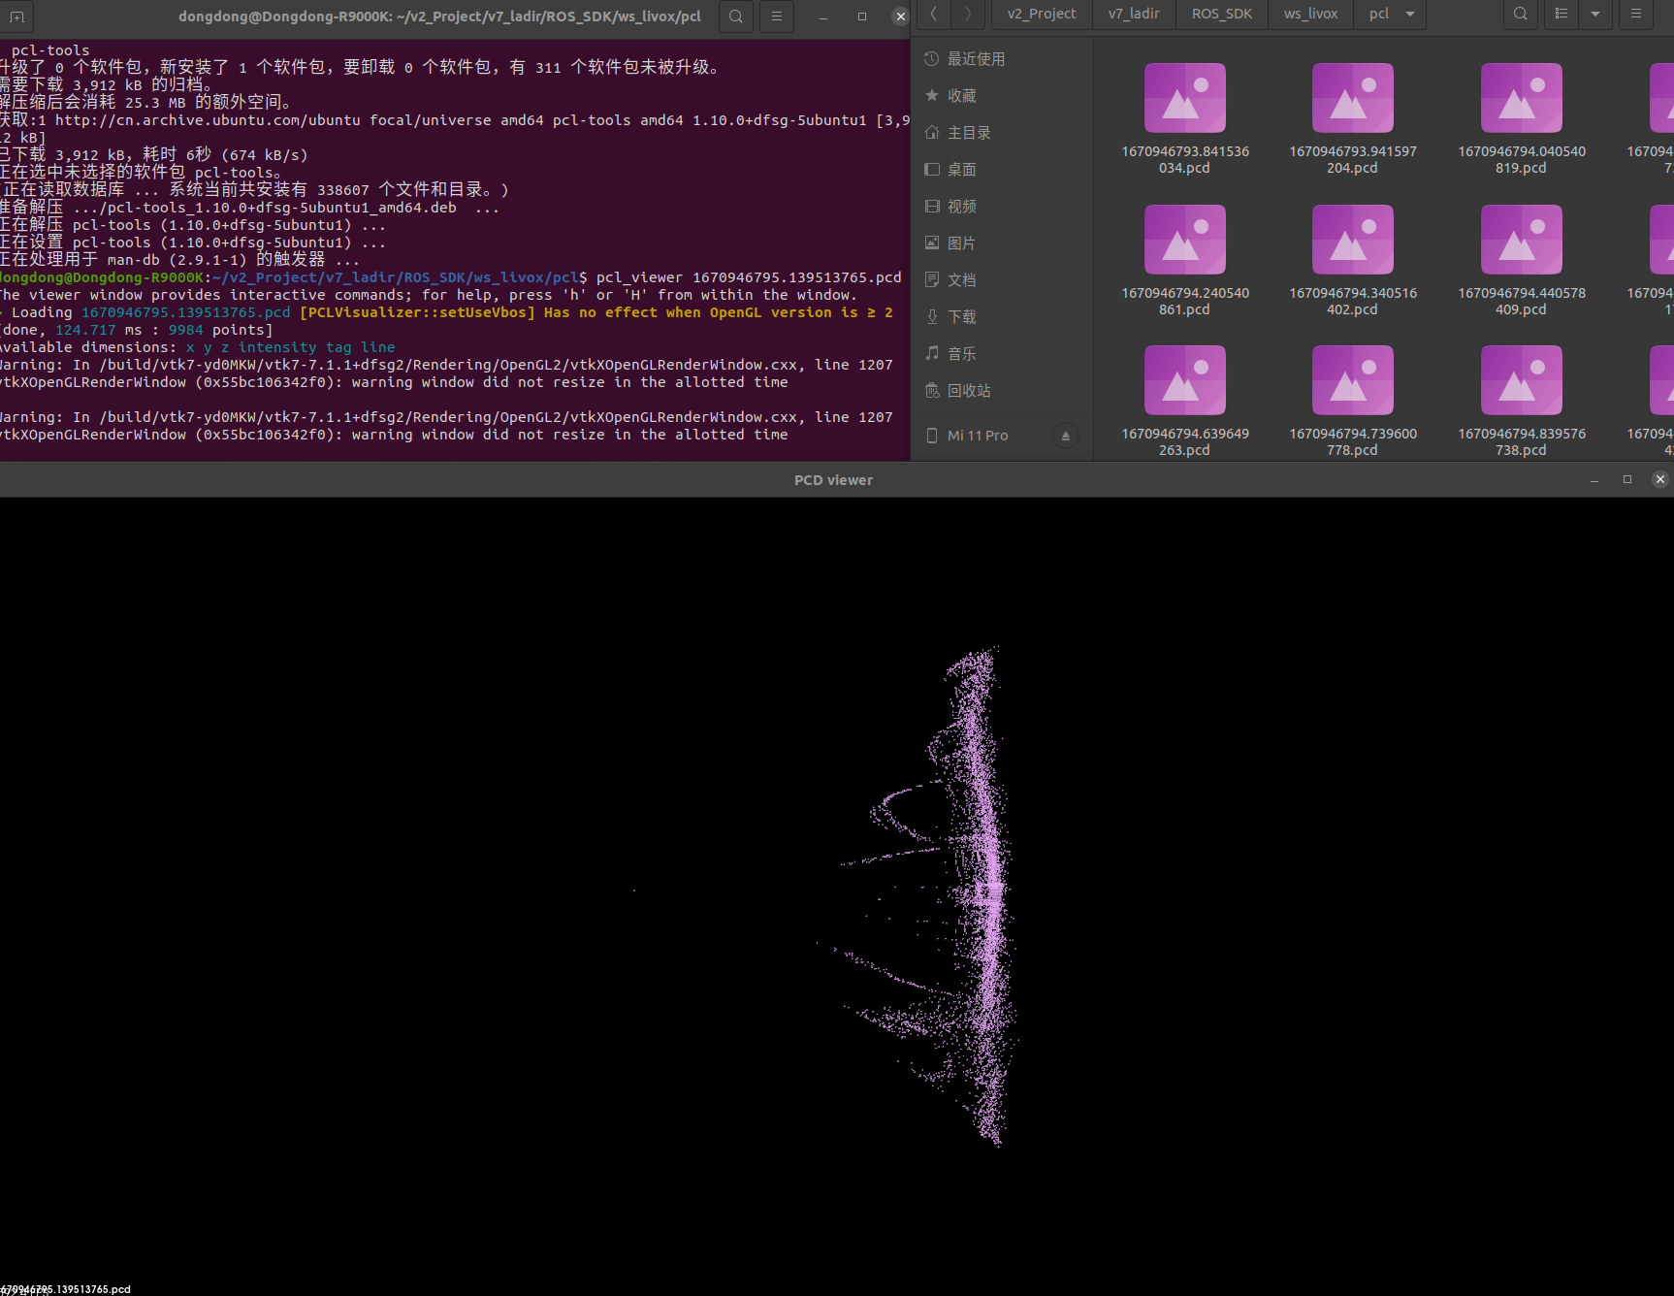Click the '9984' points value in terminal
Viewport: 1674px width, 1296px height.
click(186, 330)
